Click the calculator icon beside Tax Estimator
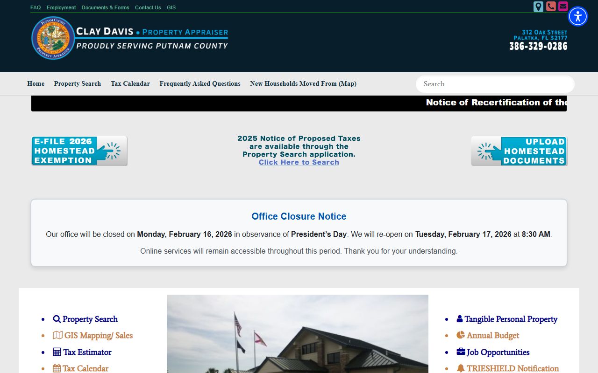This screenshot has width=598, height=373. pos(57,352)
